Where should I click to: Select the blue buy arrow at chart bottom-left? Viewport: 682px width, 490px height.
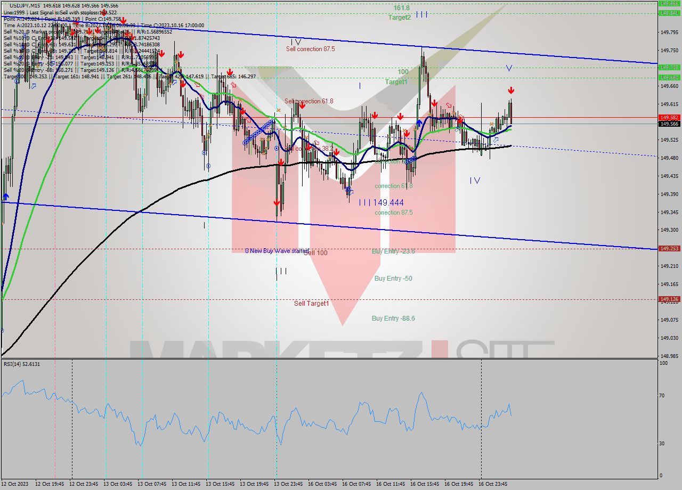point(5,197)
